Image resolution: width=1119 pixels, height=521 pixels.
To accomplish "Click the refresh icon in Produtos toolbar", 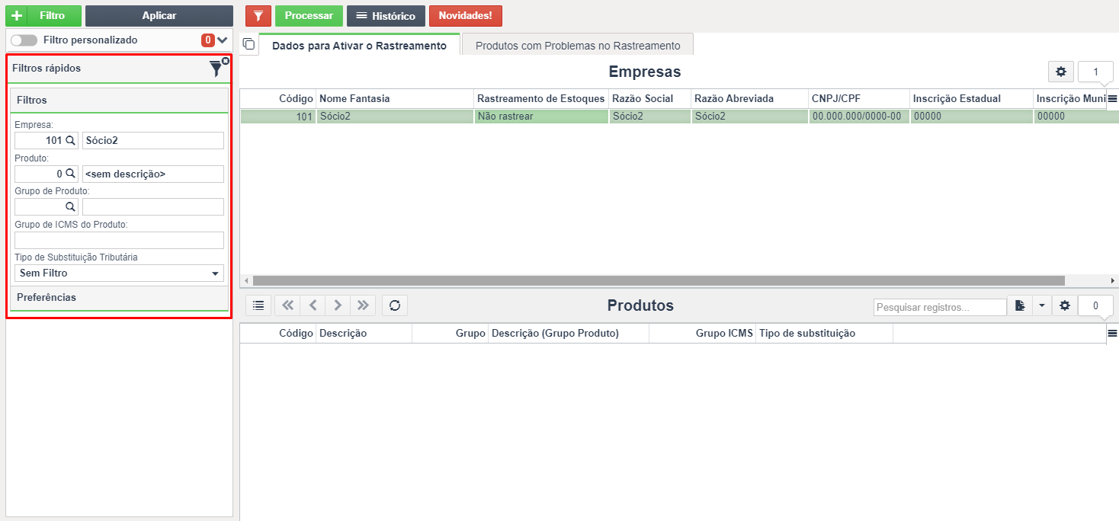I will pyautogui.click(x=395, y=305).
